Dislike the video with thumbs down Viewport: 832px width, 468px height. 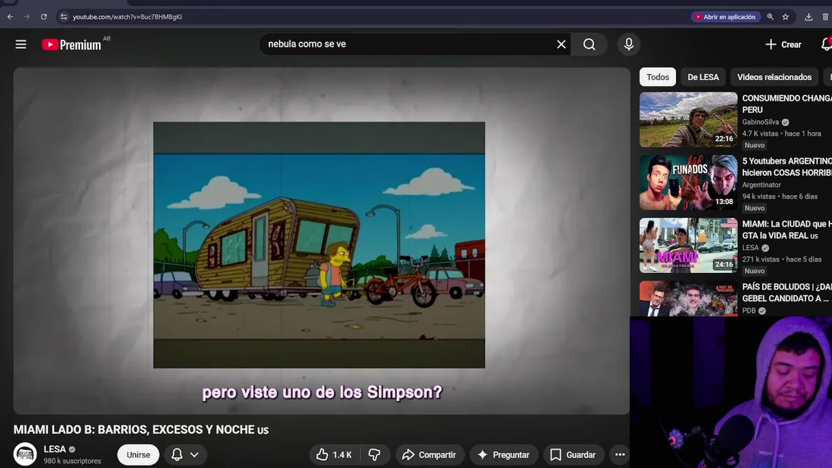(374, 454)
